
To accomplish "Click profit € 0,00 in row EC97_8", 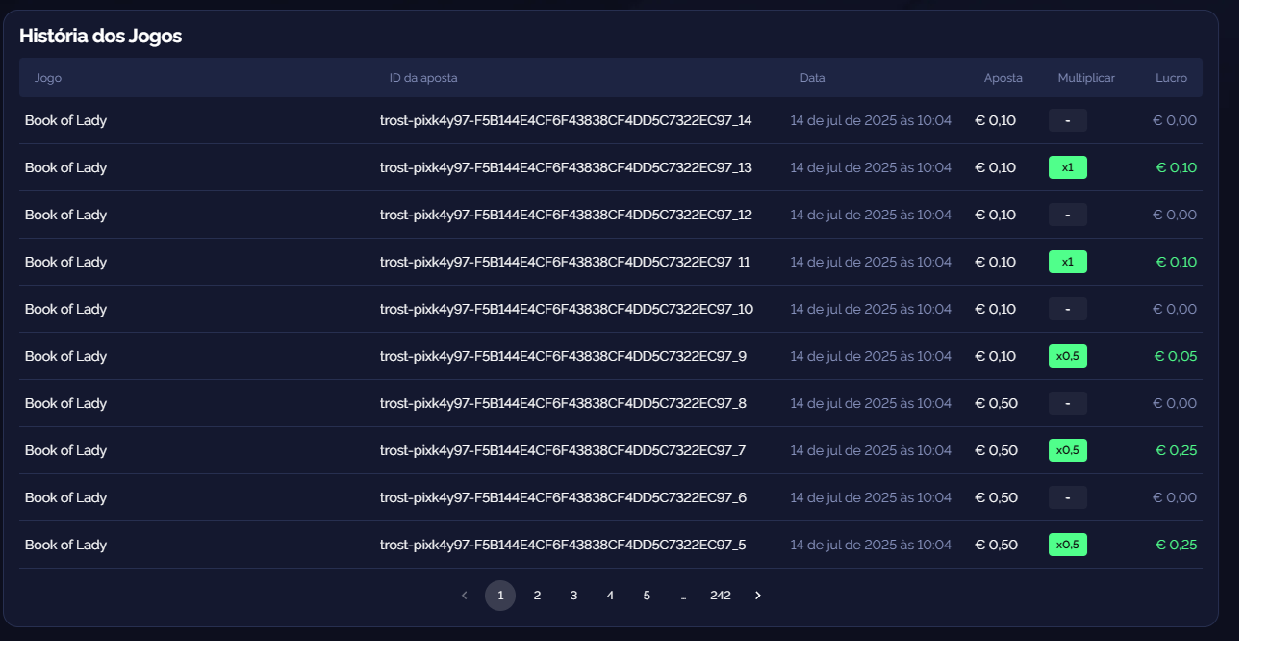I will (x=1175, y=403).
